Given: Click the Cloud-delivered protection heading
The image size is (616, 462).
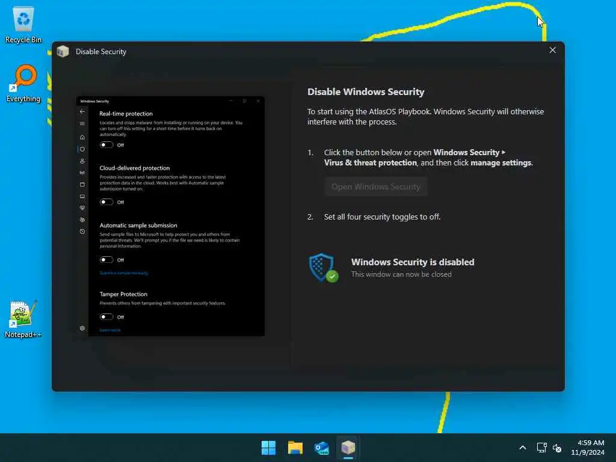Looking at the screenshot, I should point(134,168).
